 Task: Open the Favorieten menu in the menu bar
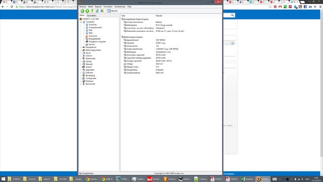(108, 7)
